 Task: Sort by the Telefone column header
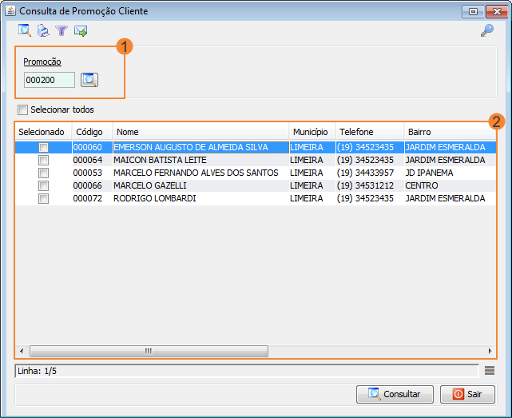point(370,132)
